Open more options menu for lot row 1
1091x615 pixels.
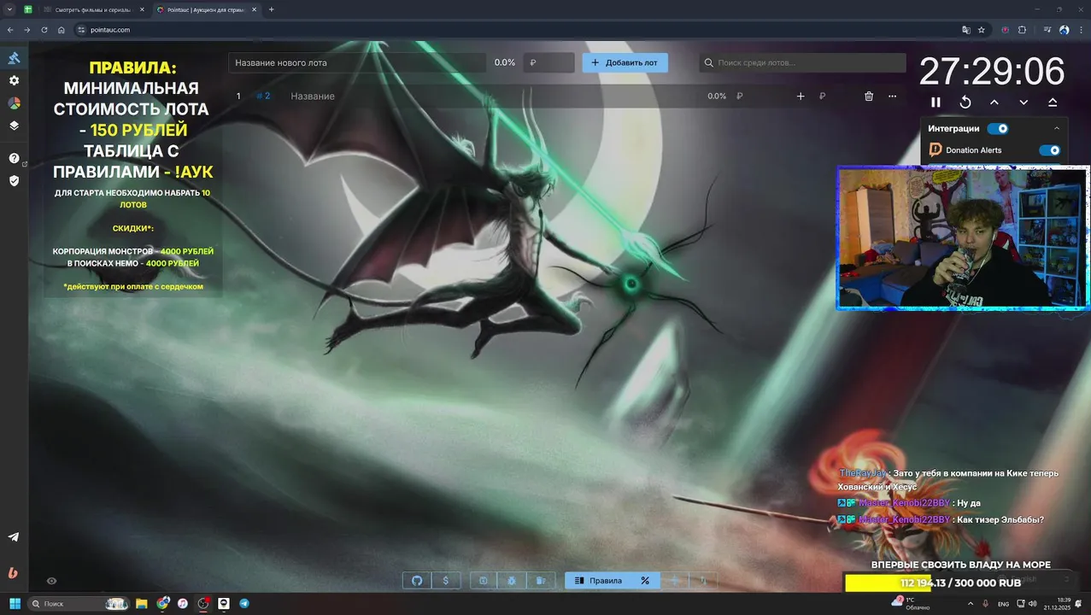coord(892,97)
